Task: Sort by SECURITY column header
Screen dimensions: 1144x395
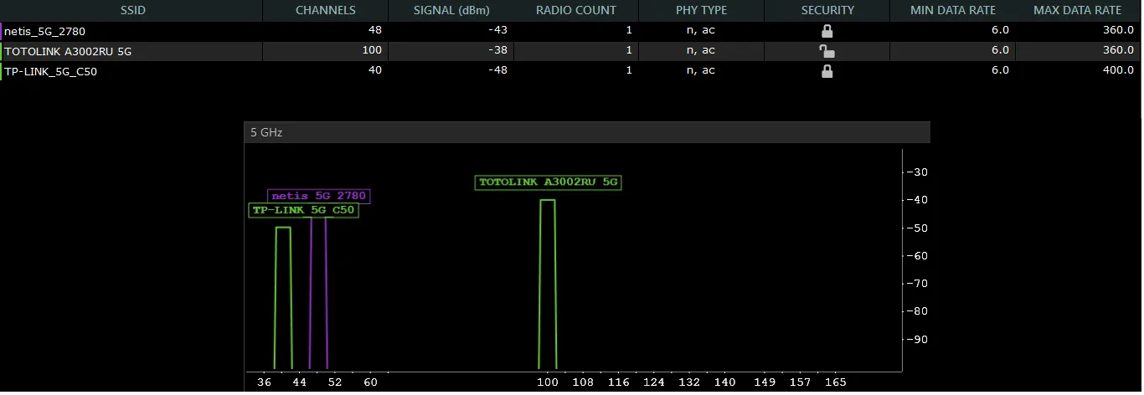Action: (827, 10)
